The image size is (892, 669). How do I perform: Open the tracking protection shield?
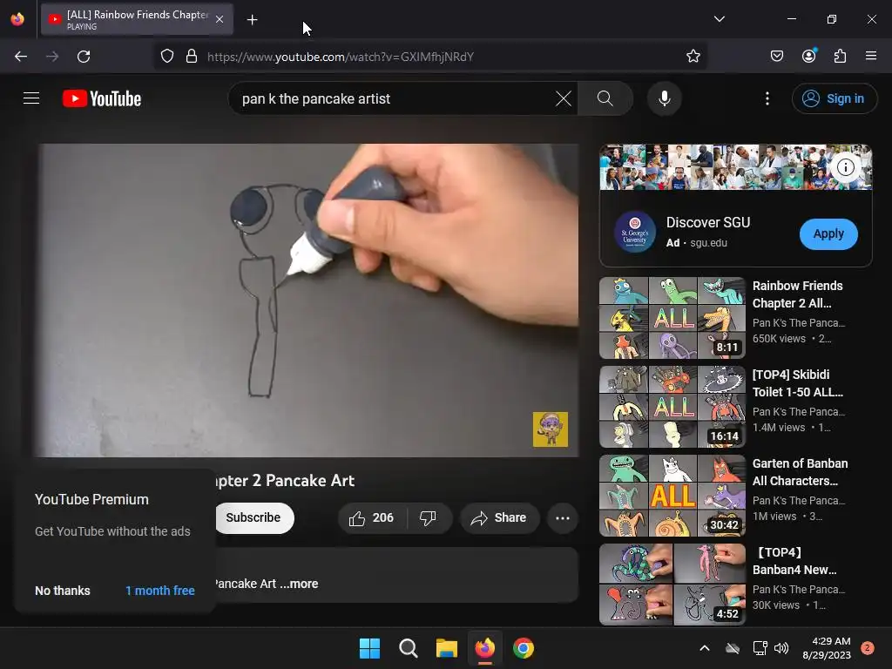[166, 57]
